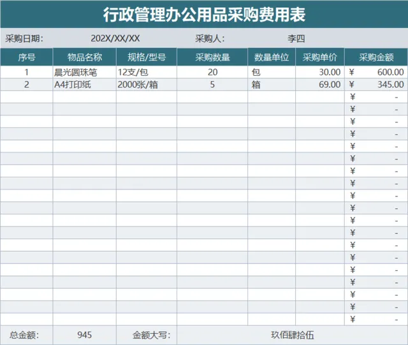Select the 规格/型号 column header

pyautogui.click(x=147, y=57)
